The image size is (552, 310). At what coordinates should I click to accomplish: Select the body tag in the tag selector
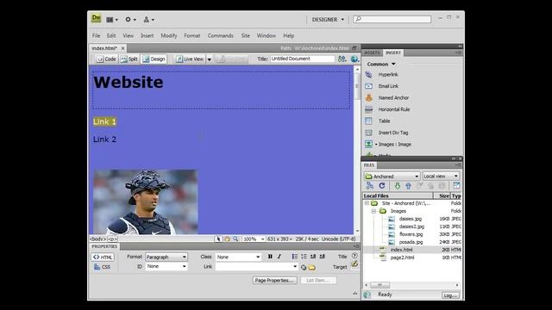97,239
